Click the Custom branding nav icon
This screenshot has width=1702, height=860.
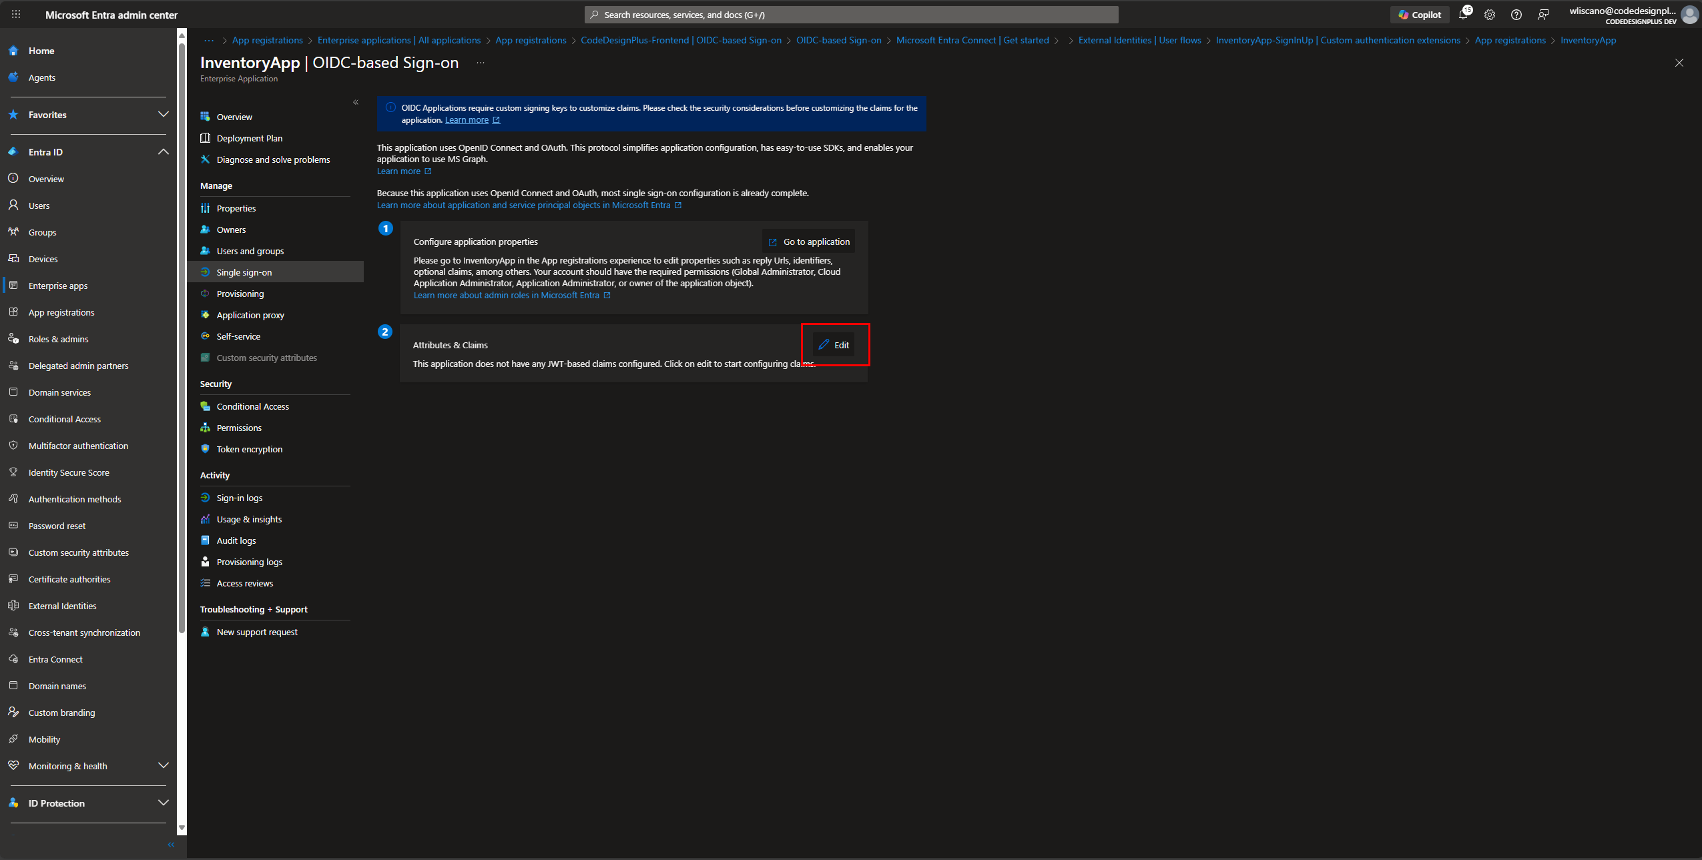click(13, 712)
